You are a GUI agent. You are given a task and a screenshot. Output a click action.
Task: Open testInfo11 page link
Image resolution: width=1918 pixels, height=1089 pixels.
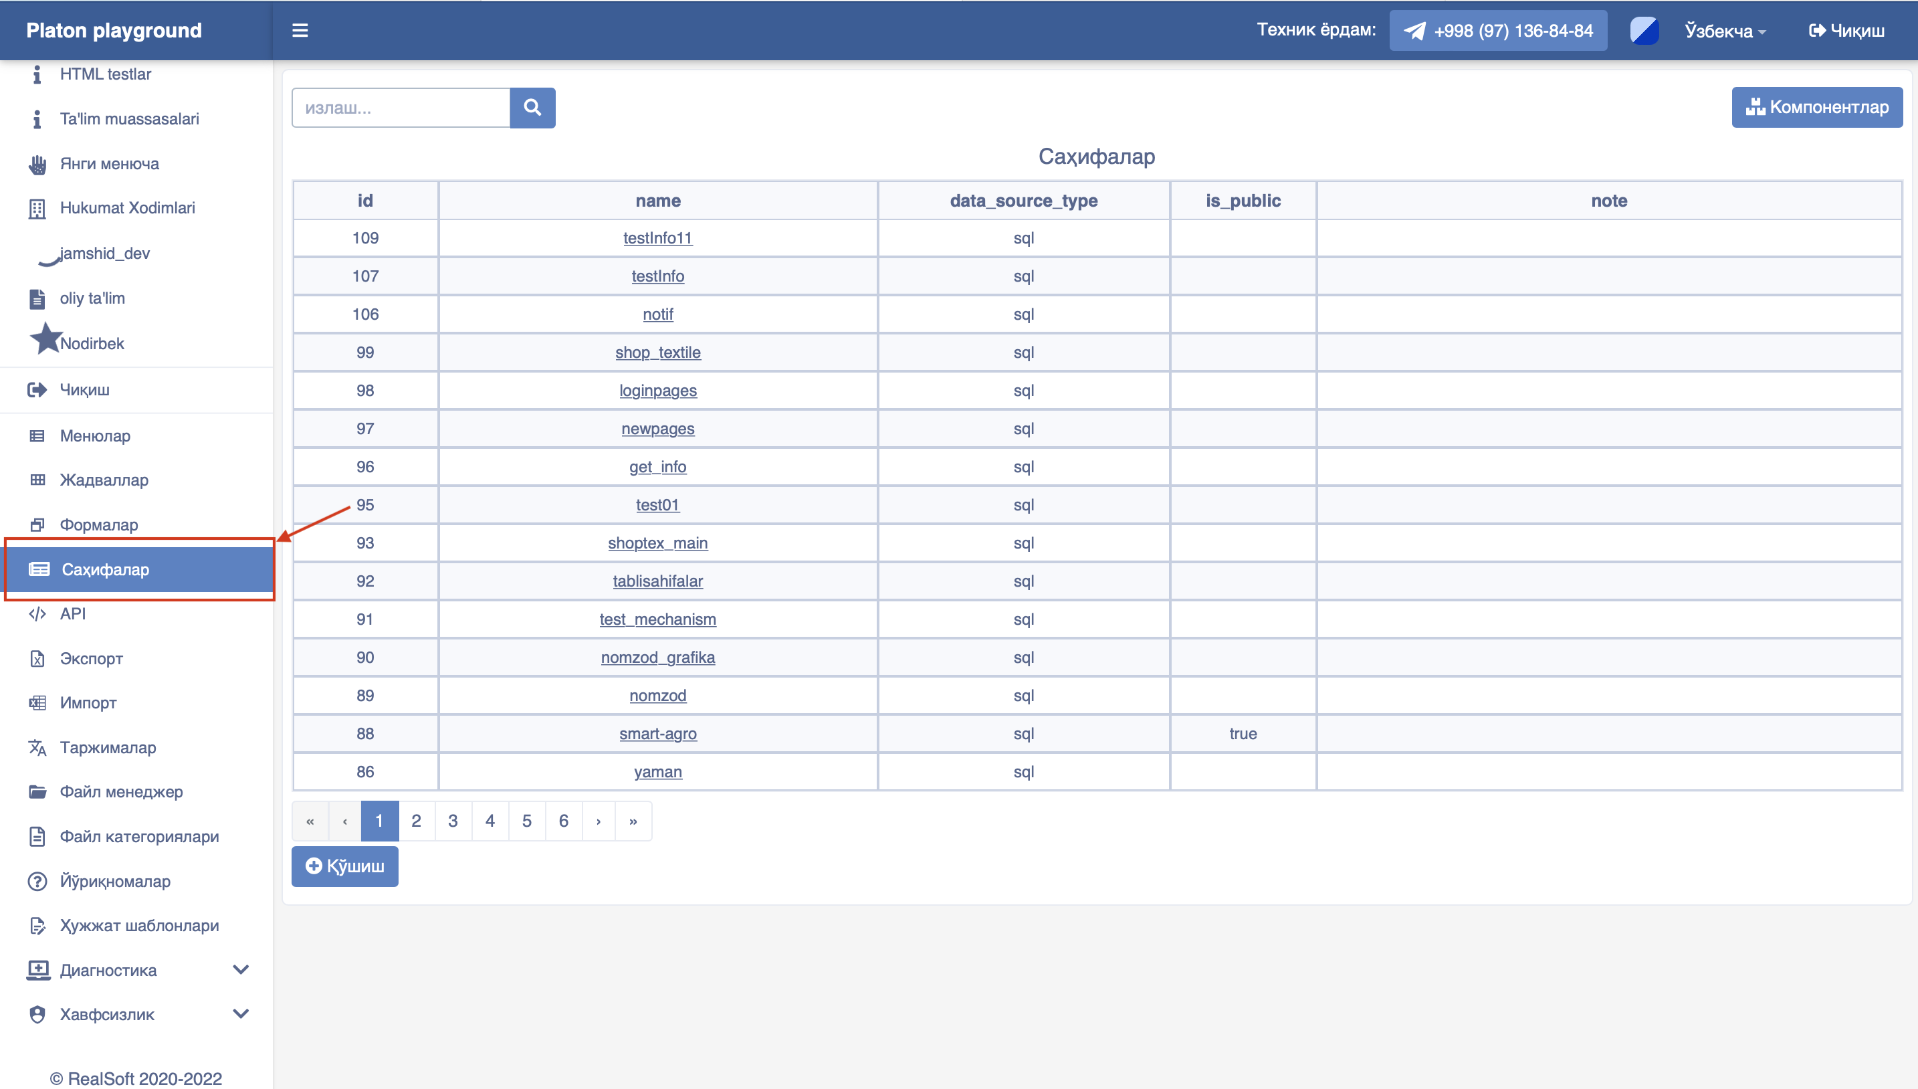[657, 238]
